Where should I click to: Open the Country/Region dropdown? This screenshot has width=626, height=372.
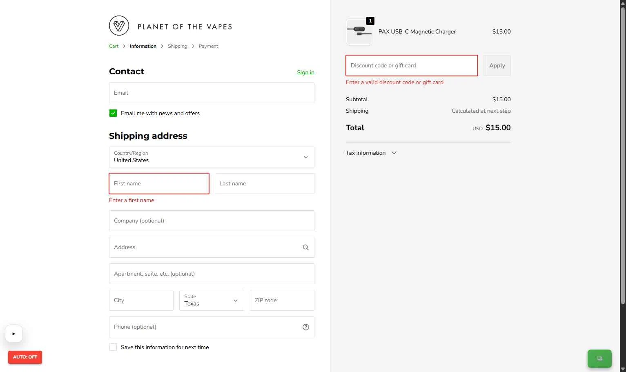point(212,157)
